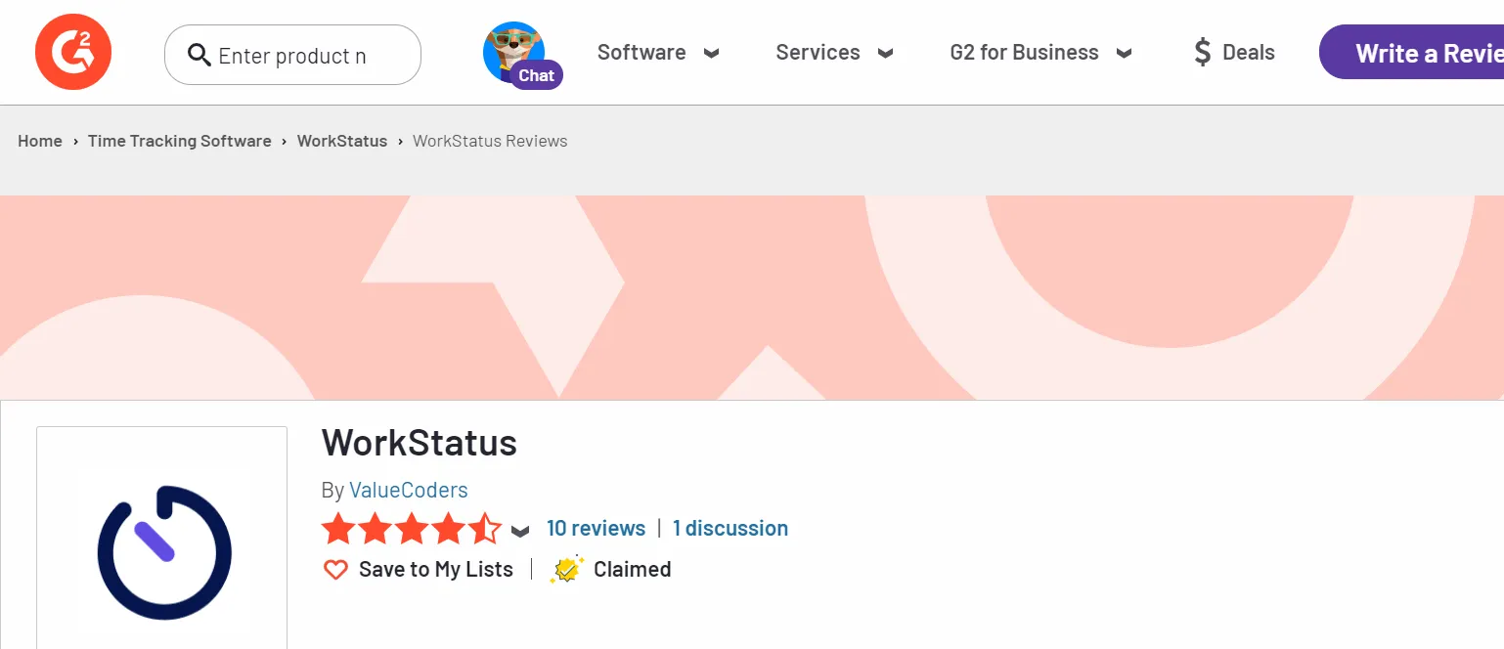Click the heart Save icon

pyautogui.click(x=335, y=570)
